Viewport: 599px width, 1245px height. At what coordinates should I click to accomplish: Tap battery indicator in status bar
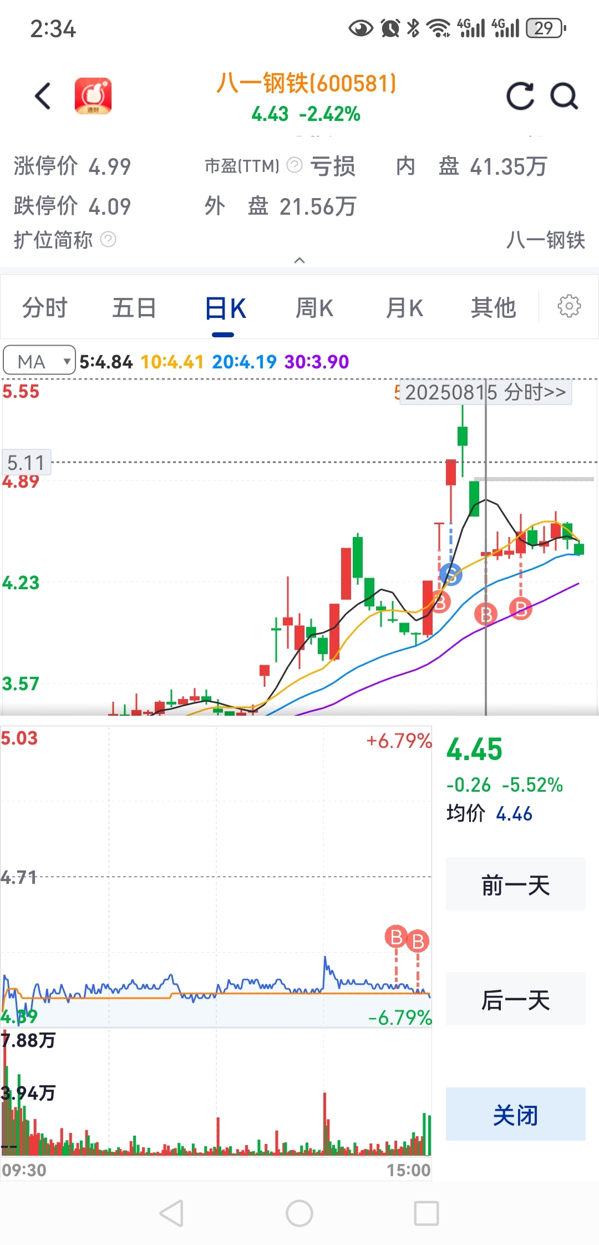pyautogui.click(x=546, y=28)
